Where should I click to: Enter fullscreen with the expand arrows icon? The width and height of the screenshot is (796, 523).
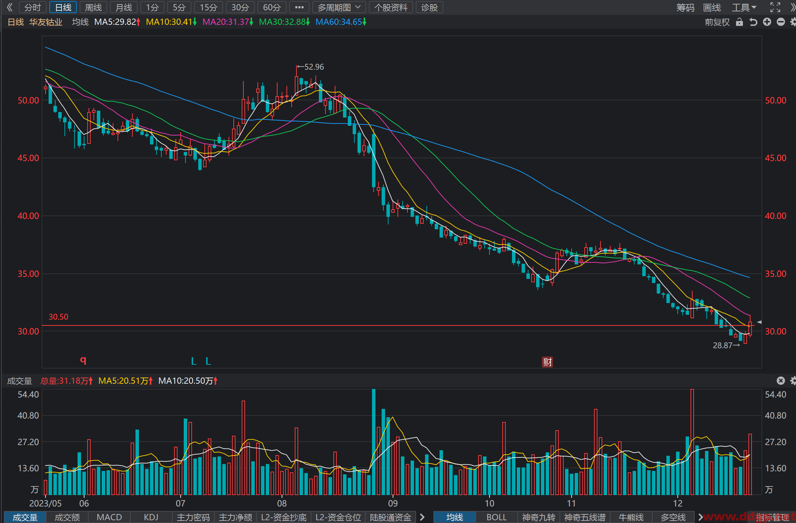tap(775, 7)
